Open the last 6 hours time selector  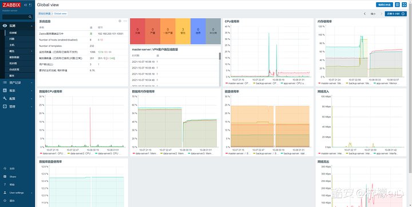click(395, 14)
